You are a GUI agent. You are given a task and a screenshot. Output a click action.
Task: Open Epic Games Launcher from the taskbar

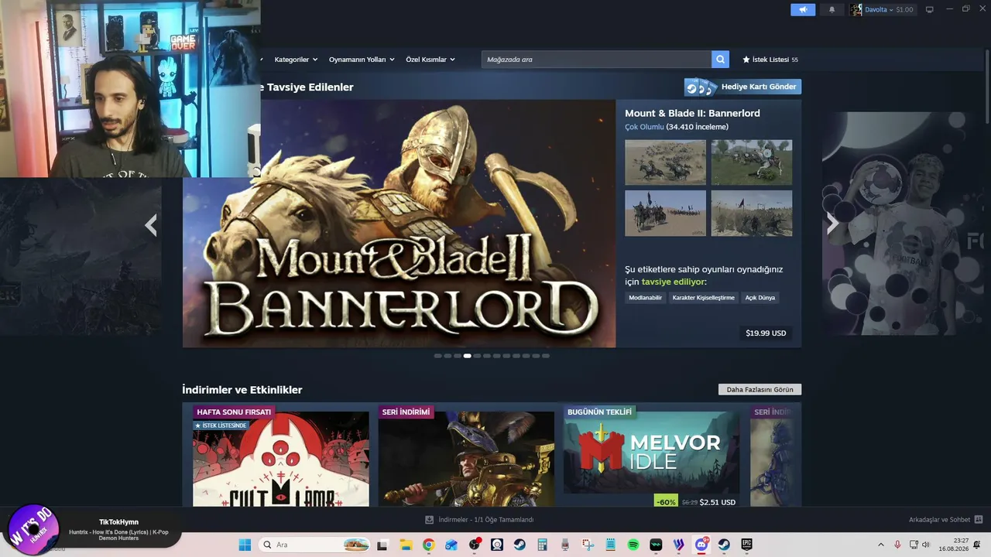coord(747,545)
